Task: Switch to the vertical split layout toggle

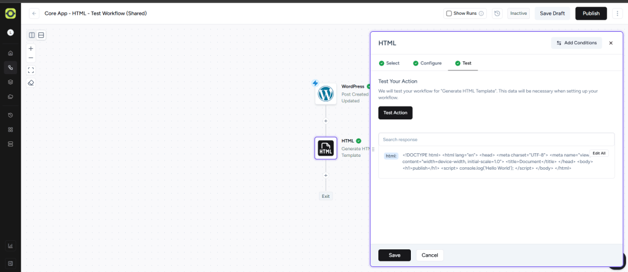Action: click(32, 35)
